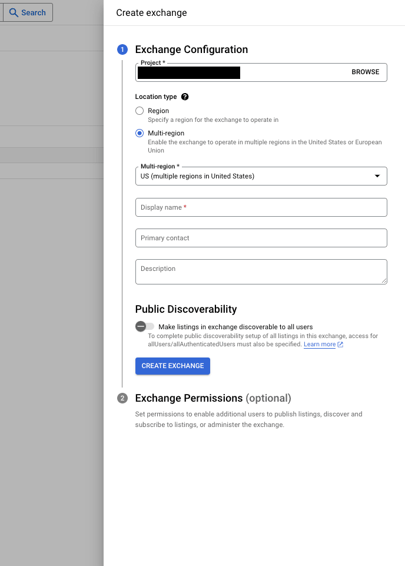The width and height of the screenshot is (405, 566).
Task: Expand the Exchange Permissions (optional) step
Action: [213, 398]
